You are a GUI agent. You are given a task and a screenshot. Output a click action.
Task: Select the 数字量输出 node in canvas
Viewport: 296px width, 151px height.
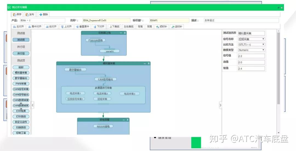pos(75,69)
